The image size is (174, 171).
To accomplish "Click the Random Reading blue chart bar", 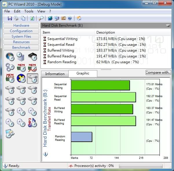I will tap(82, 137).
